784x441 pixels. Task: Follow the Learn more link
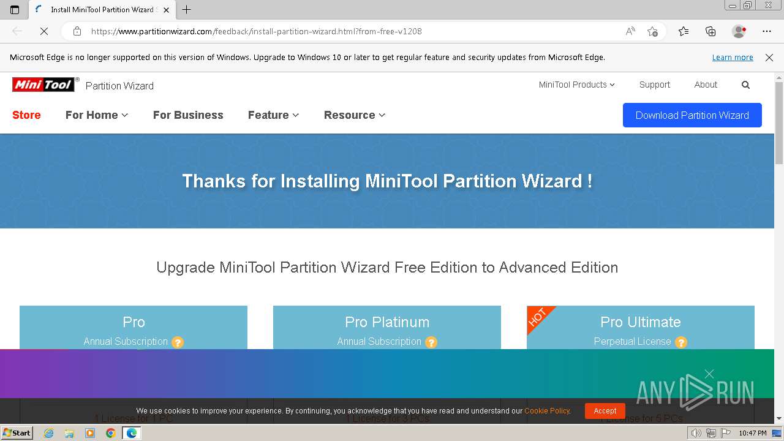pyautogui.click(x=733, y=58)
